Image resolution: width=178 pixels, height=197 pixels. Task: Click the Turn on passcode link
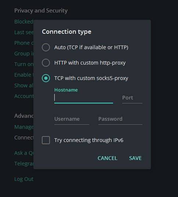click(24, 64)
